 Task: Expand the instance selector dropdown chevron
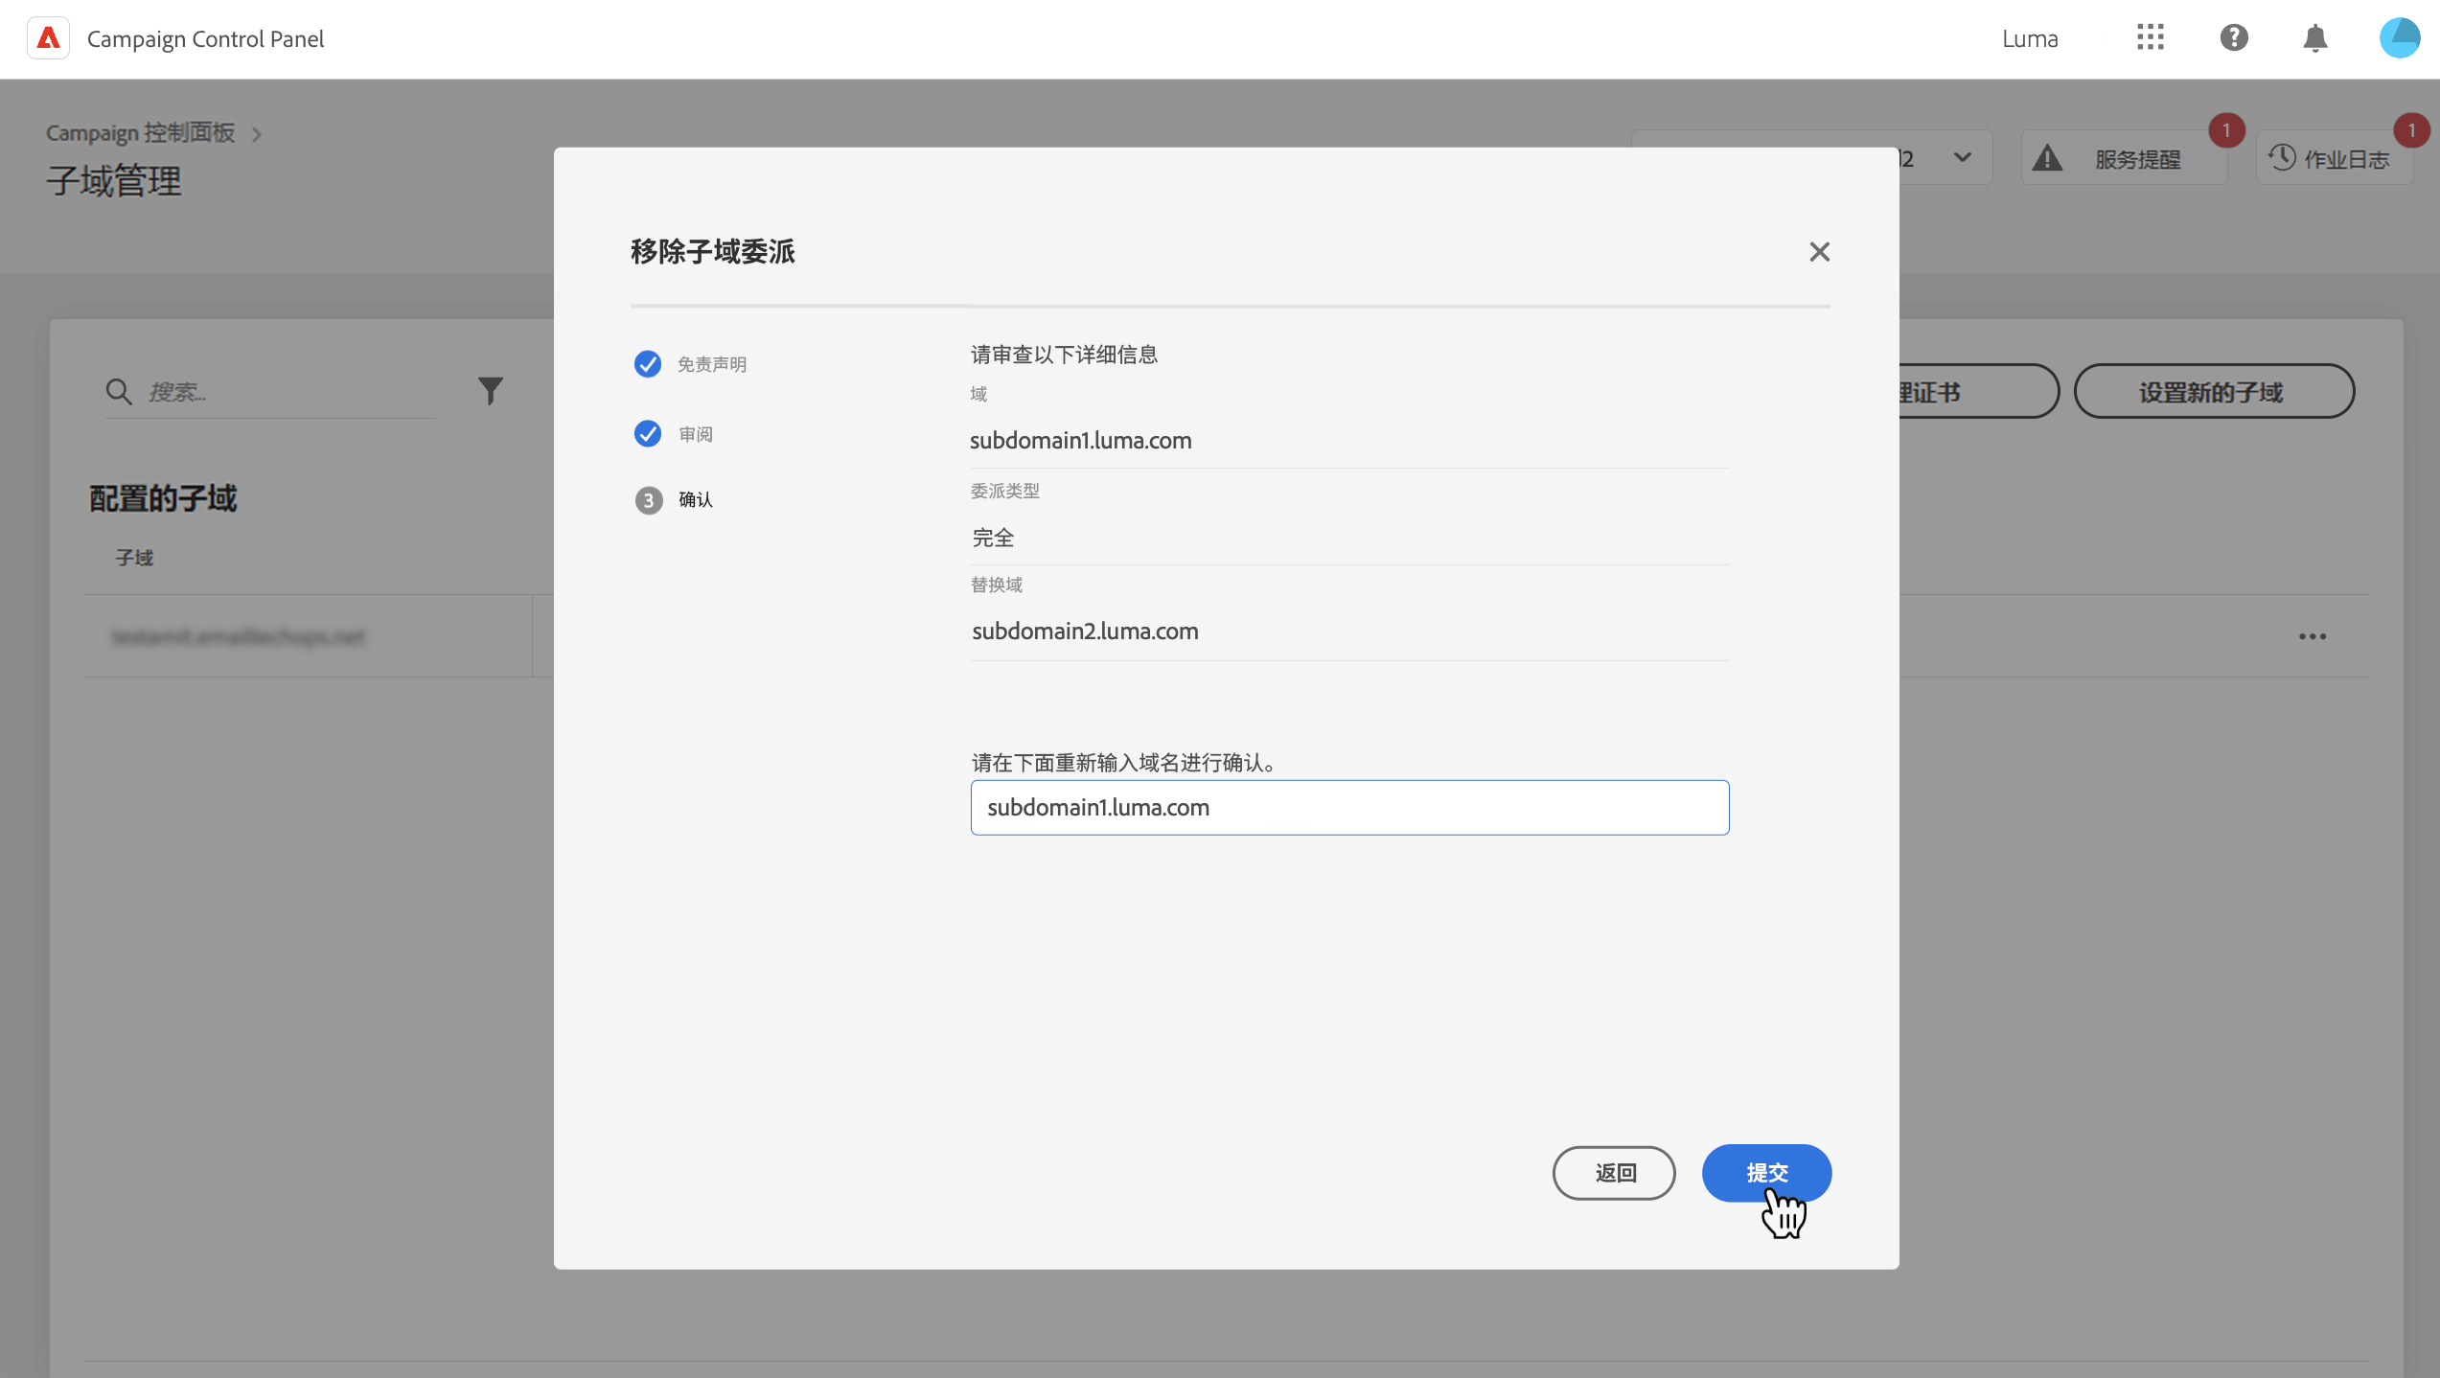(1962, 158)
